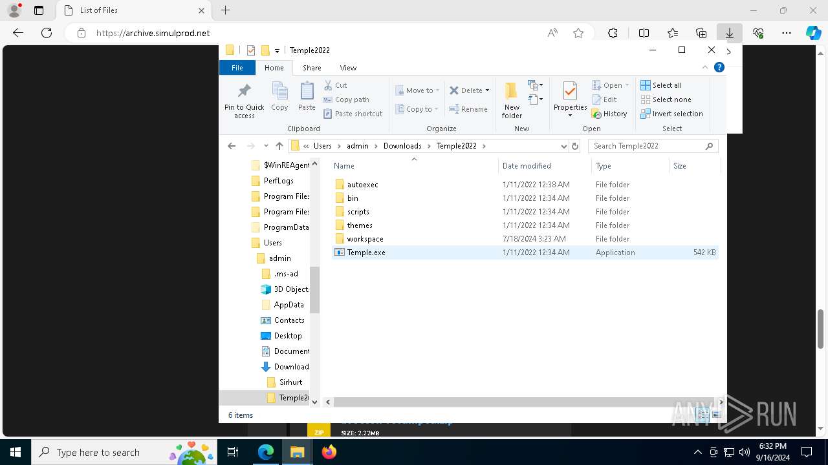The width and height of the screenshot is (828, 465).
Task: Click the Rename button
Action: click(x=468, y=109)
